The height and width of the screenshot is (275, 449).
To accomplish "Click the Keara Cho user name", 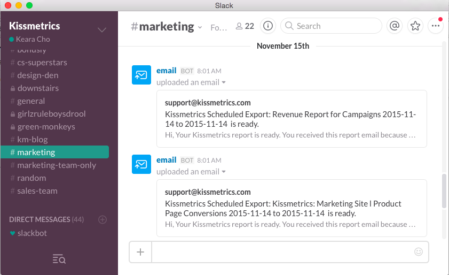I will [x=33, y=40].
